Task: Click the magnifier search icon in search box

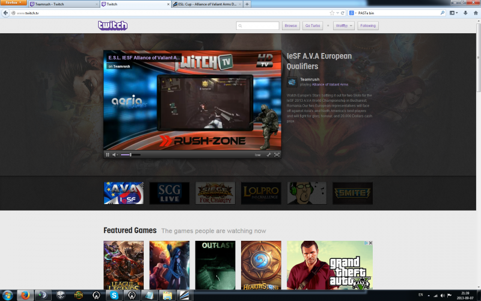Action: point(443,13)
